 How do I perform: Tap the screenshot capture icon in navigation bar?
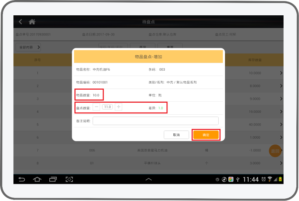[x=69, y=179]
